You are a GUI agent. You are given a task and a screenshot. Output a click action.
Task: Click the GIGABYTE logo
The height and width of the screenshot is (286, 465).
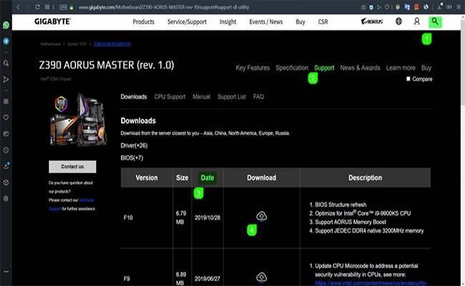(52, 21)
